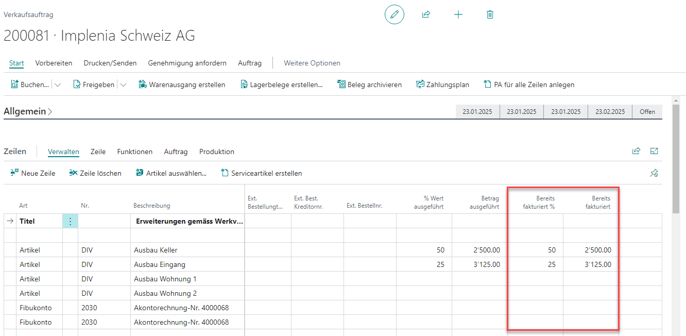
Task: Click Neue Zeile button
Action: click(33, 173)
